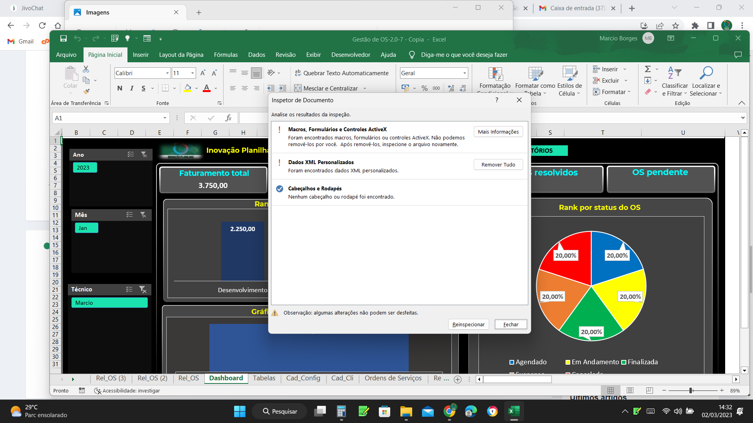Open the Desenvolvedor ribbon tab
The width and height of the screenshot is (753, 423).
pos(351,55)
